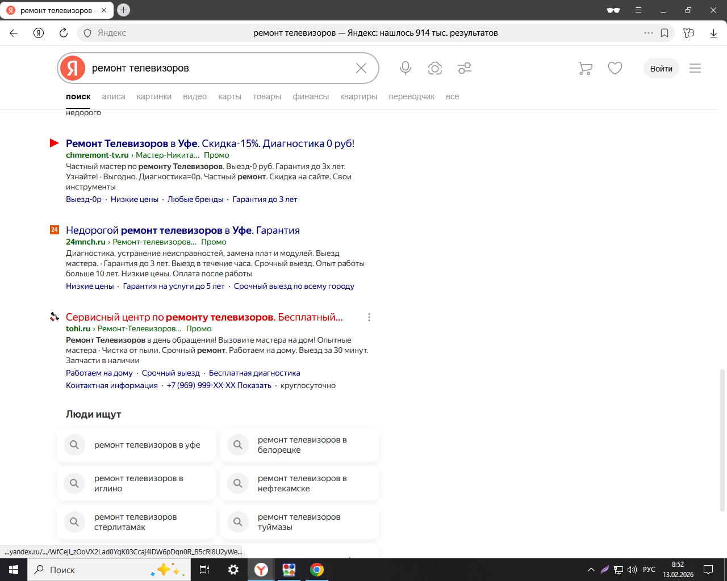
Task: Click the Войти button
Action: coord(661,68)
